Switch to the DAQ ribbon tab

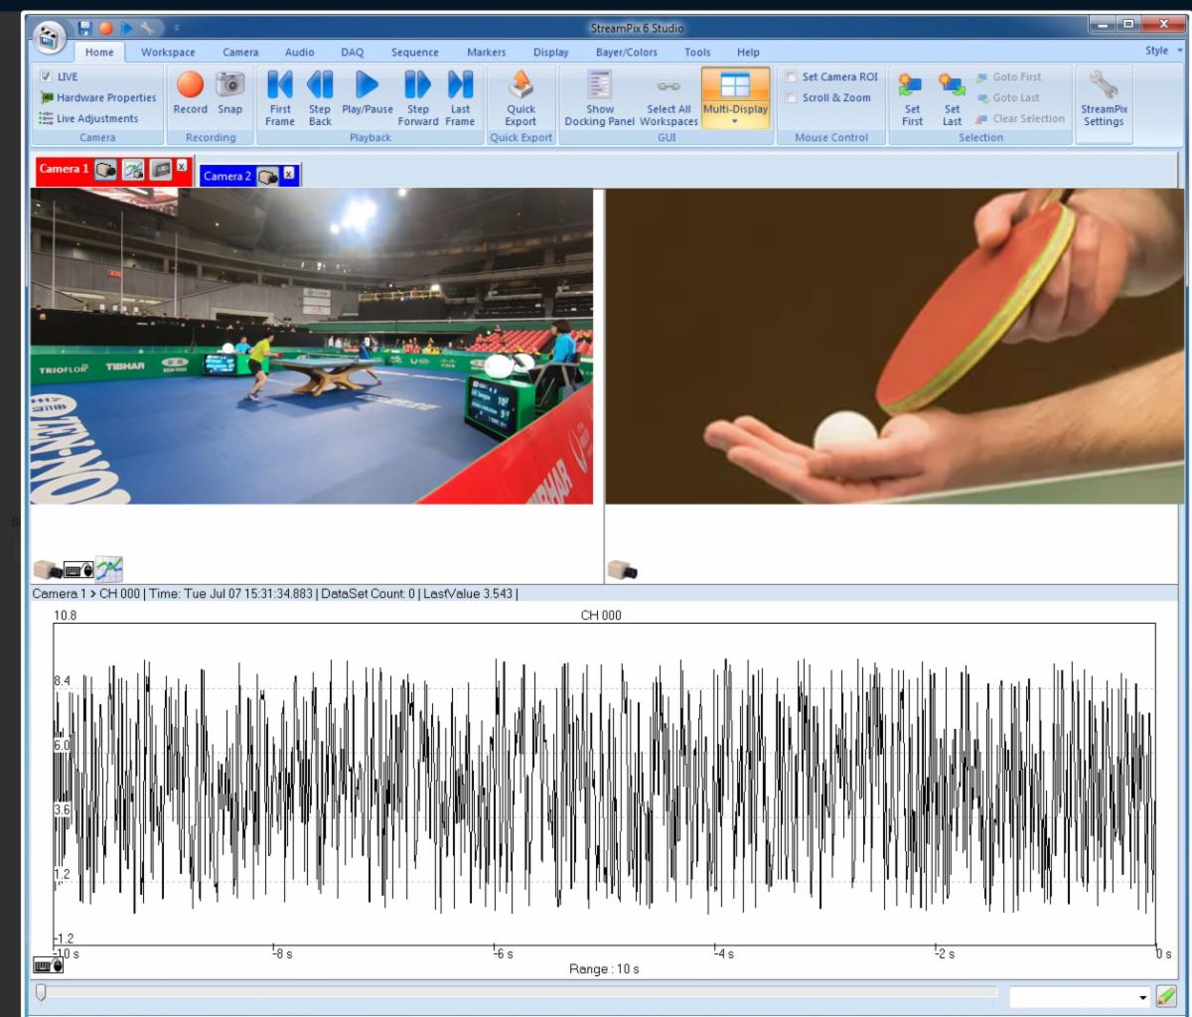pyautogui.click(x=352, y=52)
